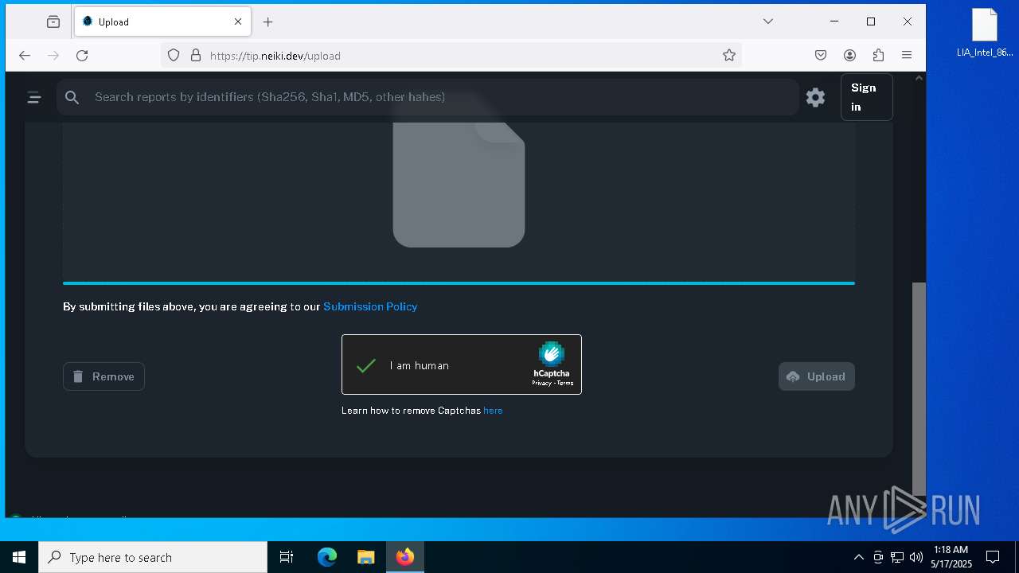
Task: Open a new tab
Action: coord(268,22)
